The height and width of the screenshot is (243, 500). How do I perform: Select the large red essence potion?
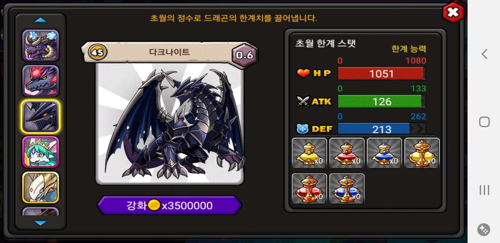309,189
